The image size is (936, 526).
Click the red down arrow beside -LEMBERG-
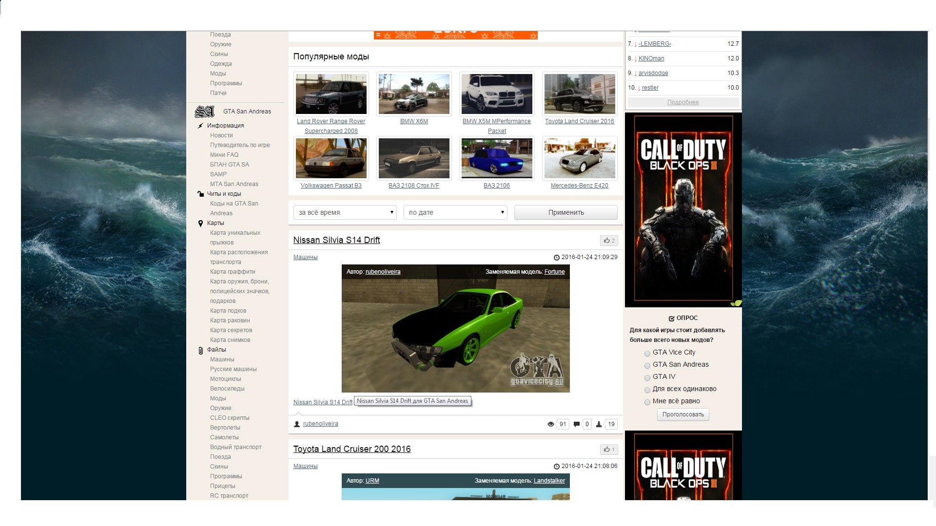point(635,44)
